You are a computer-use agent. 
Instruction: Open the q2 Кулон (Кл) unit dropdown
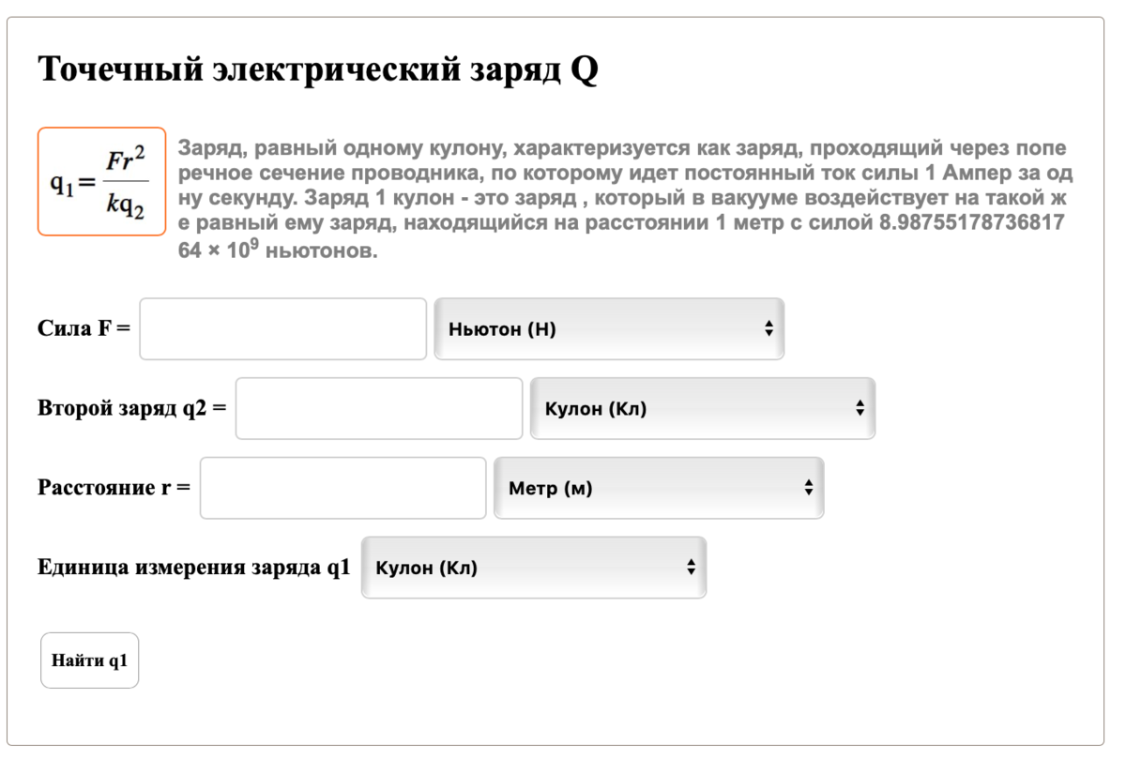(703, 408)
